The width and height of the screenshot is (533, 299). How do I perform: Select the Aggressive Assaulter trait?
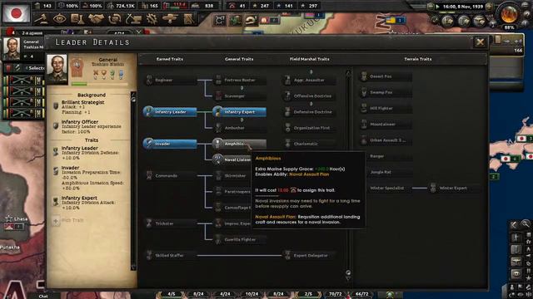click(x=309, y=80)
